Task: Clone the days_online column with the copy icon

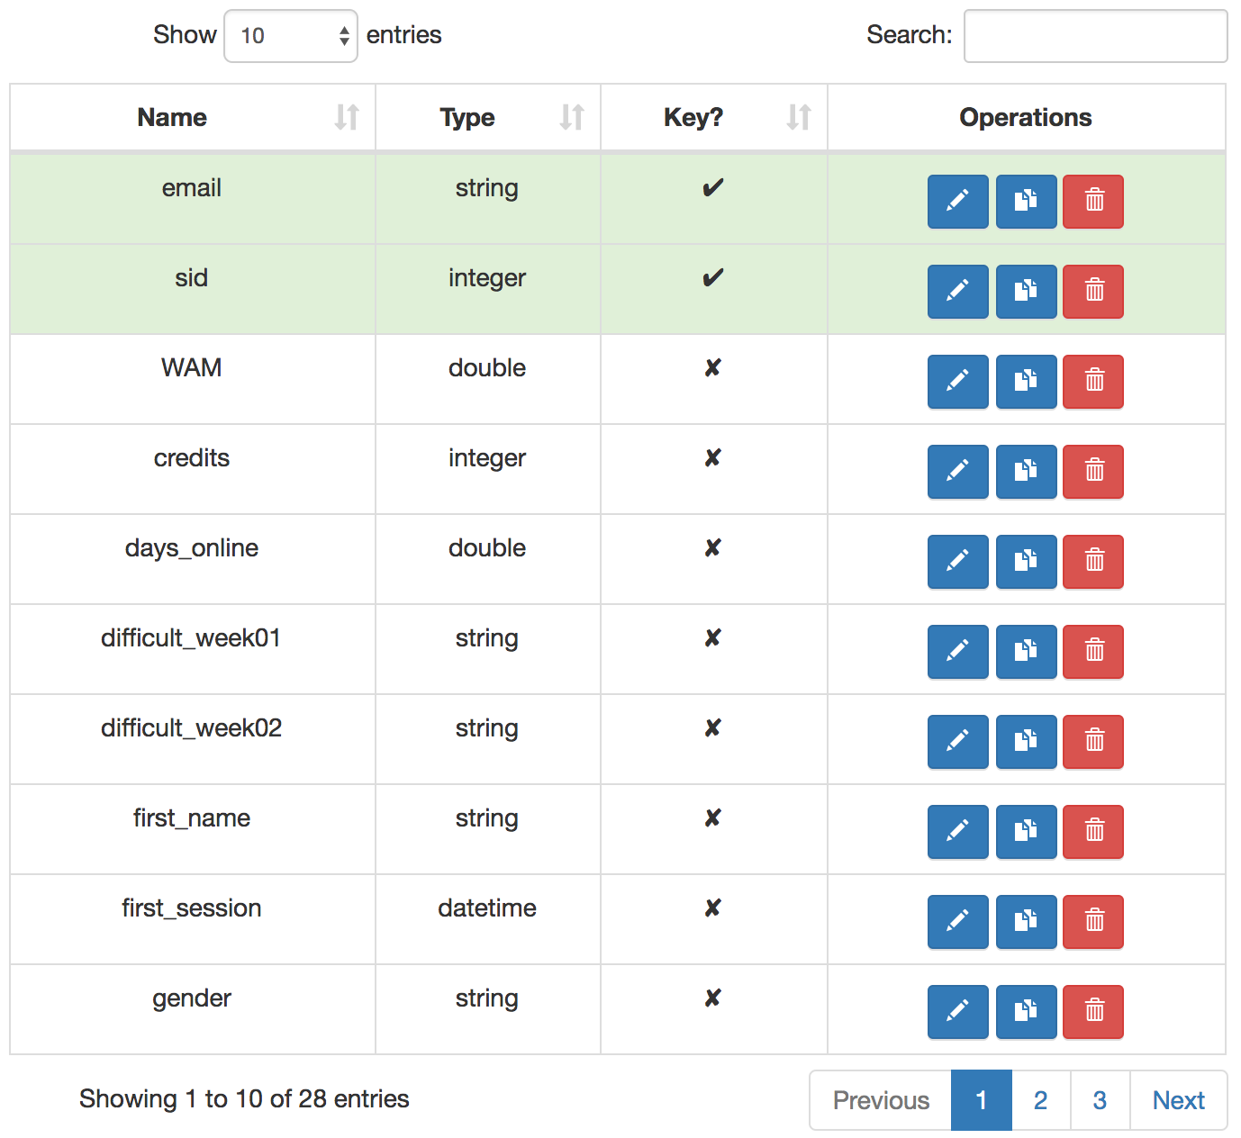Action: tap(1026, 561)
